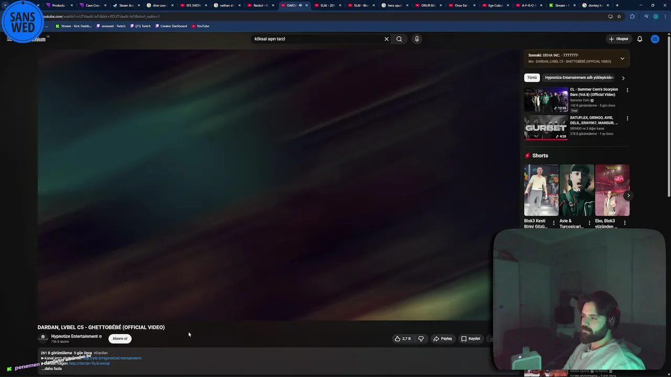Open the dardan.fty.li/social link
Image resolution: width=671 pixels, height=377 pixels.
(x=89, y=363)
